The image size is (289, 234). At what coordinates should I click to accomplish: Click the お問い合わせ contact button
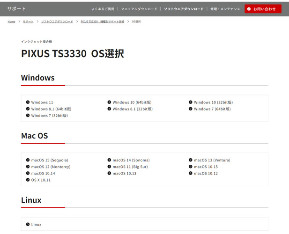click(x=263, y=9)
